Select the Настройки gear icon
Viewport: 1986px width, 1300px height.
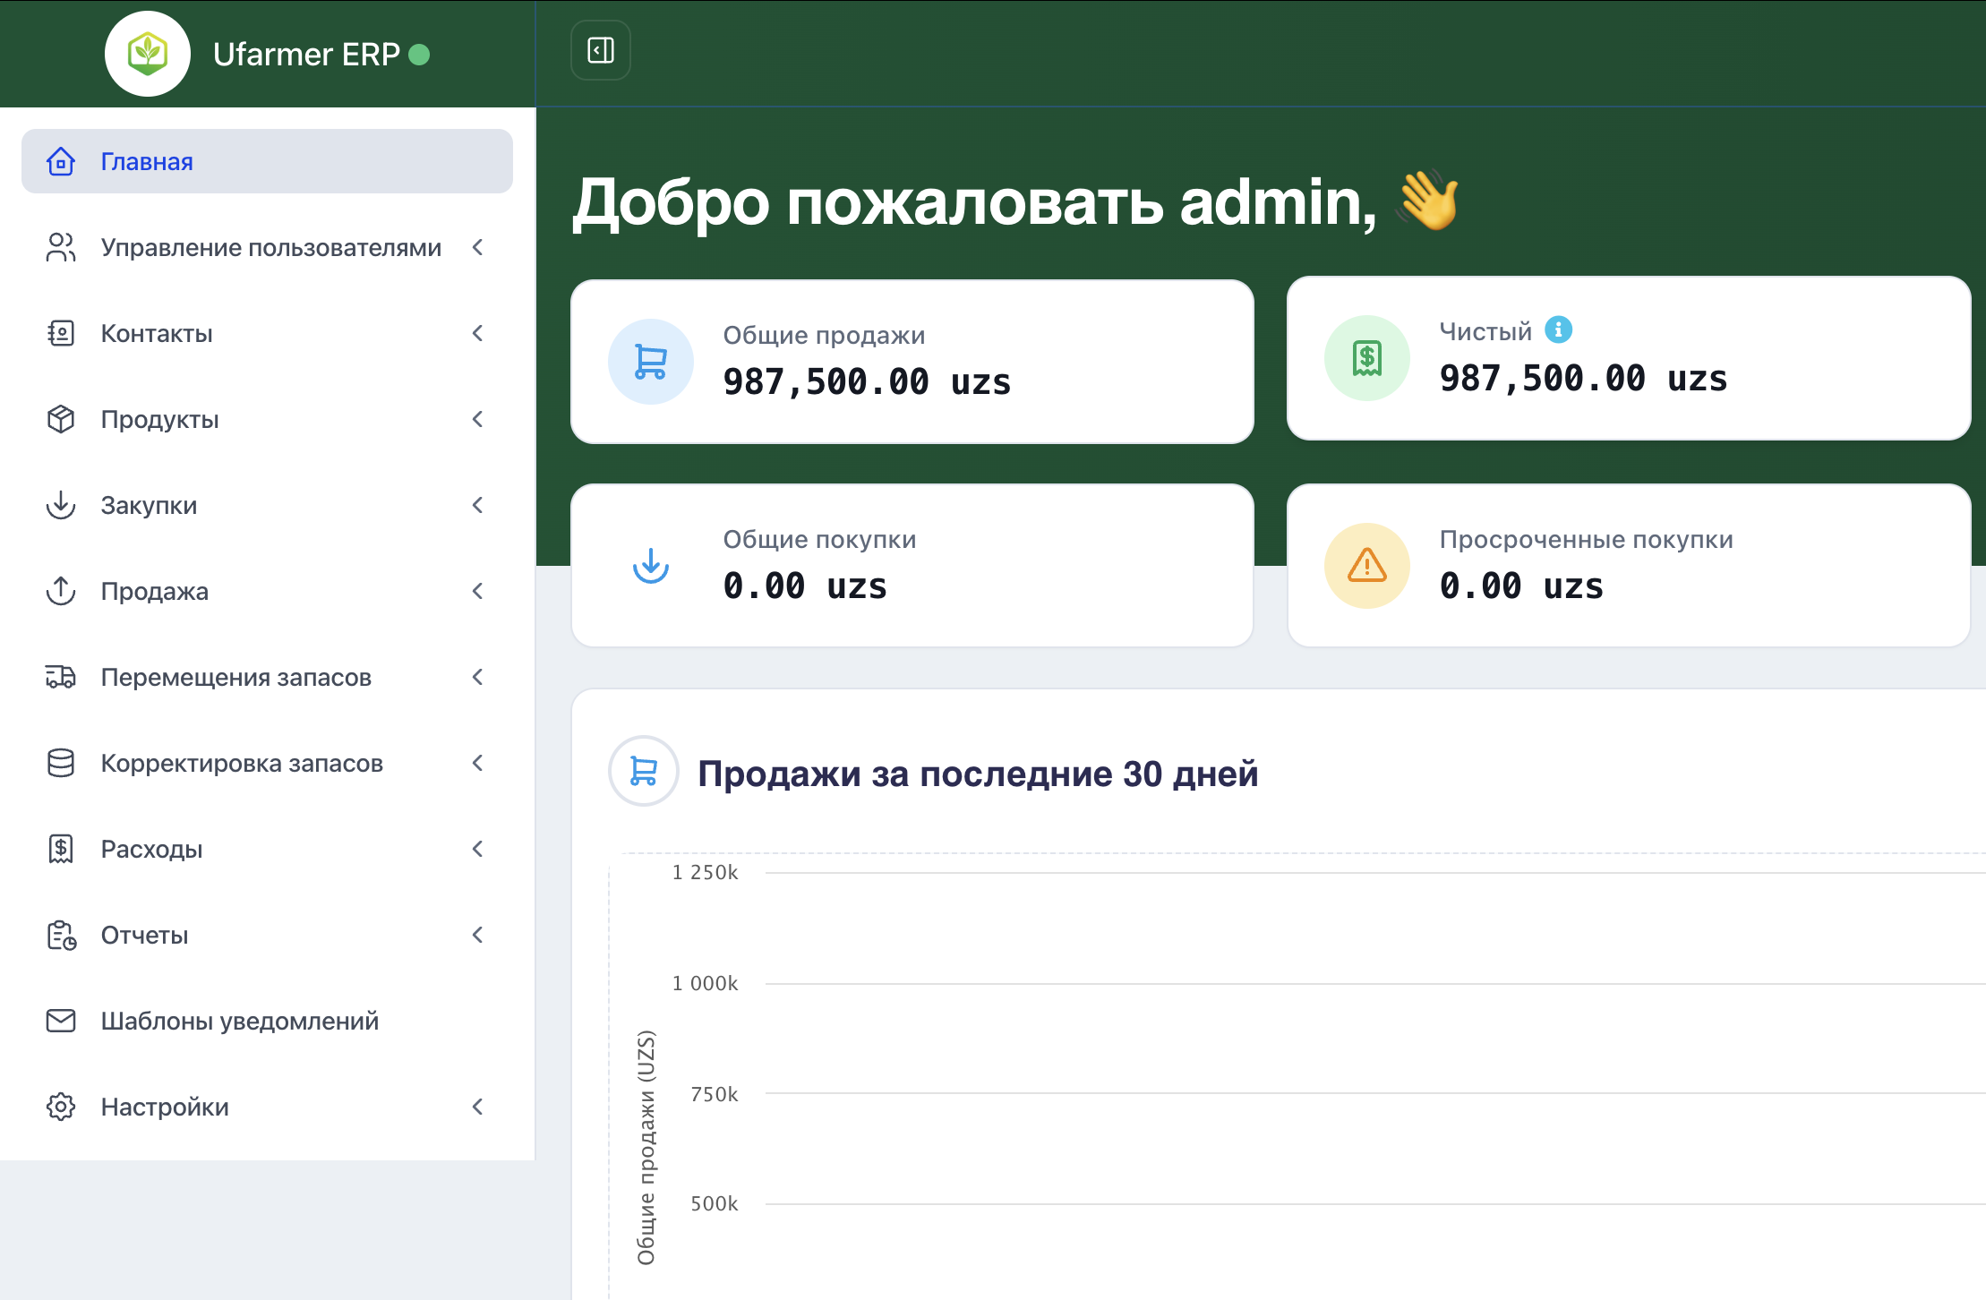coord(61,1107)
